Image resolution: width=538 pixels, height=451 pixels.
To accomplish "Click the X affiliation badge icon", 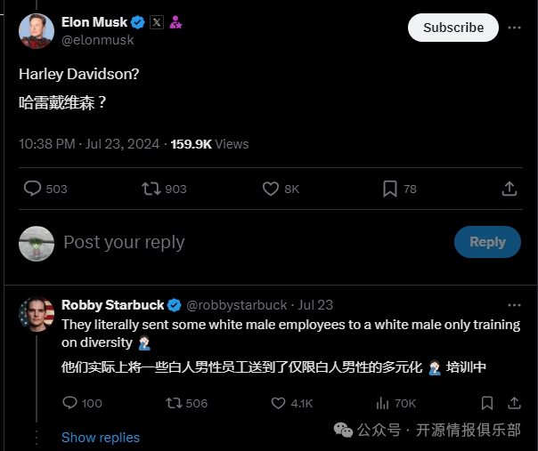I will [x=157, y=22].
